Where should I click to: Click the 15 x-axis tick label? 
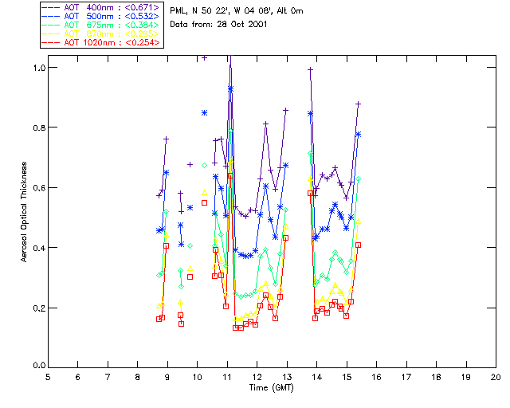tap(347, 377)
